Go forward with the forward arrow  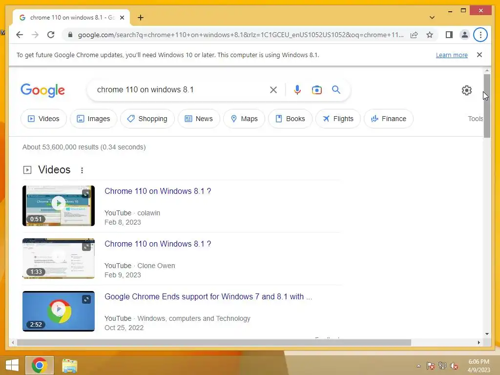[35, 35]
